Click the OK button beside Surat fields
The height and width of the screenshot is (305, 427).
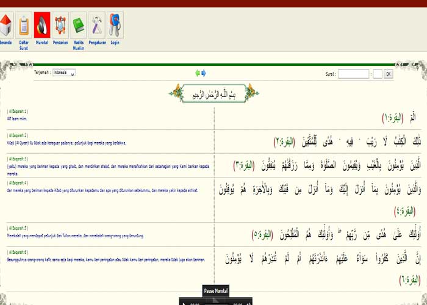[x=389, y=74]
